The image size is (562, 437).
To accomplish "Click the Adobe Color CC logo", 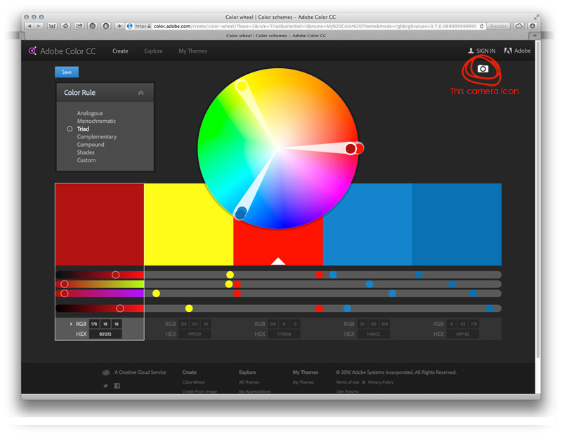I will pyautogui.click(x=62, y=51).
